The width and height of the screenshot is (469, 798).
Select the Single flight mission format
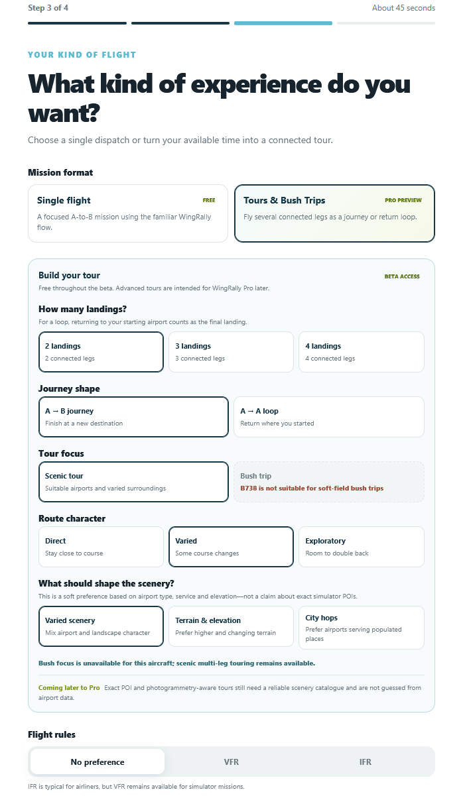click(128, 213)
